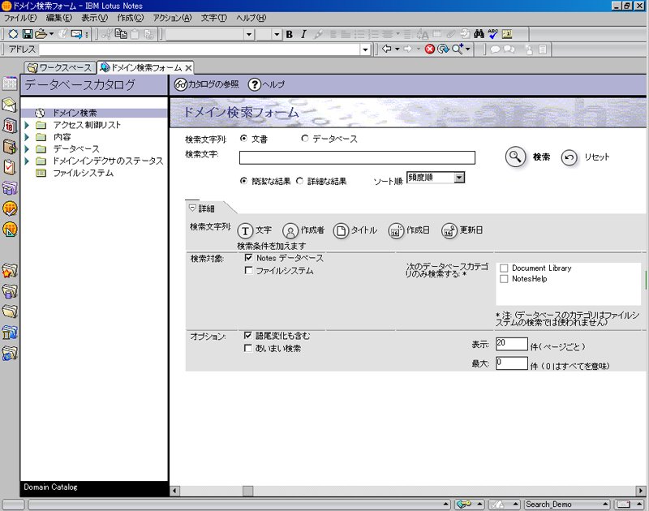This screenshot has width=649, height=511.
Task: Close the ドメイン検索フォーム tab
Action: (x=188, y=68)
